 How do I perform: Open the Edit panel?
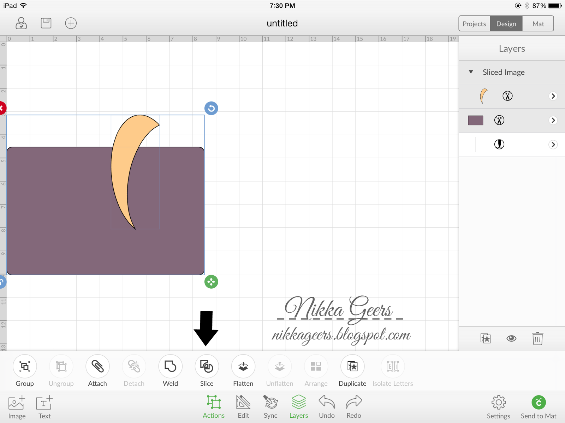point(243,406)
